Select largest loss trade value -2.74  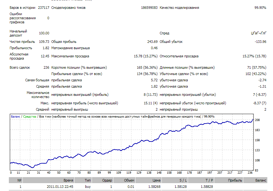[262, 80]
